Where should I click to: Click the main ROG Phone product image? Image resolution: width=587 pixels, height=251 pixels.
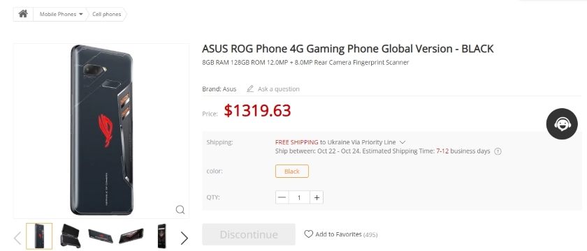click(101, 131)
